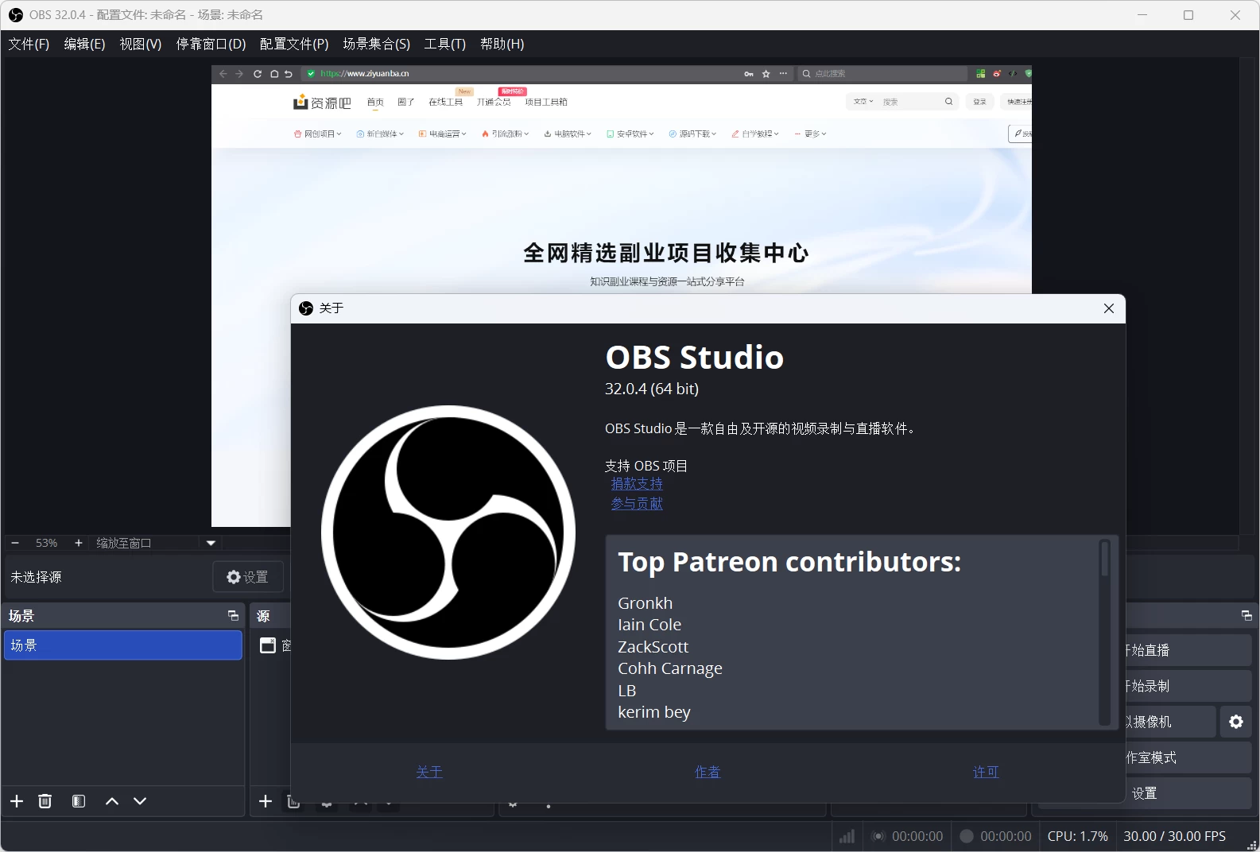Click the contributors list vertical scrollbar
Image resolution: width=1260 pixels, height=852 pixels.
point(1104,633)
